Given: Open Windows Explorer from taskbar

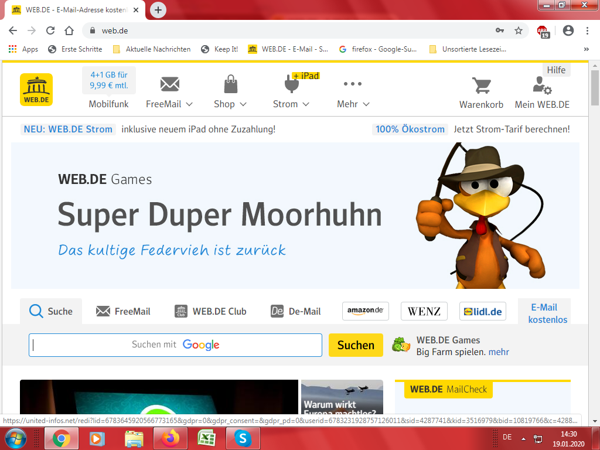Looking at the screenshot, I should pyautogui.click(x=134, y=438).
